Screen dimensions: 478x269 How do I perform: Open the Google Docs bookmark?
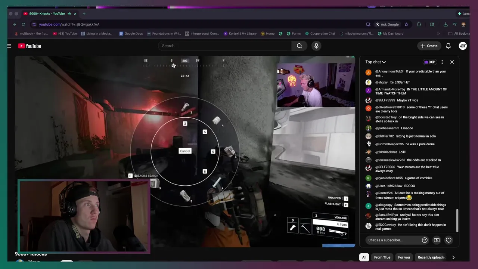(x=131, y=34)
